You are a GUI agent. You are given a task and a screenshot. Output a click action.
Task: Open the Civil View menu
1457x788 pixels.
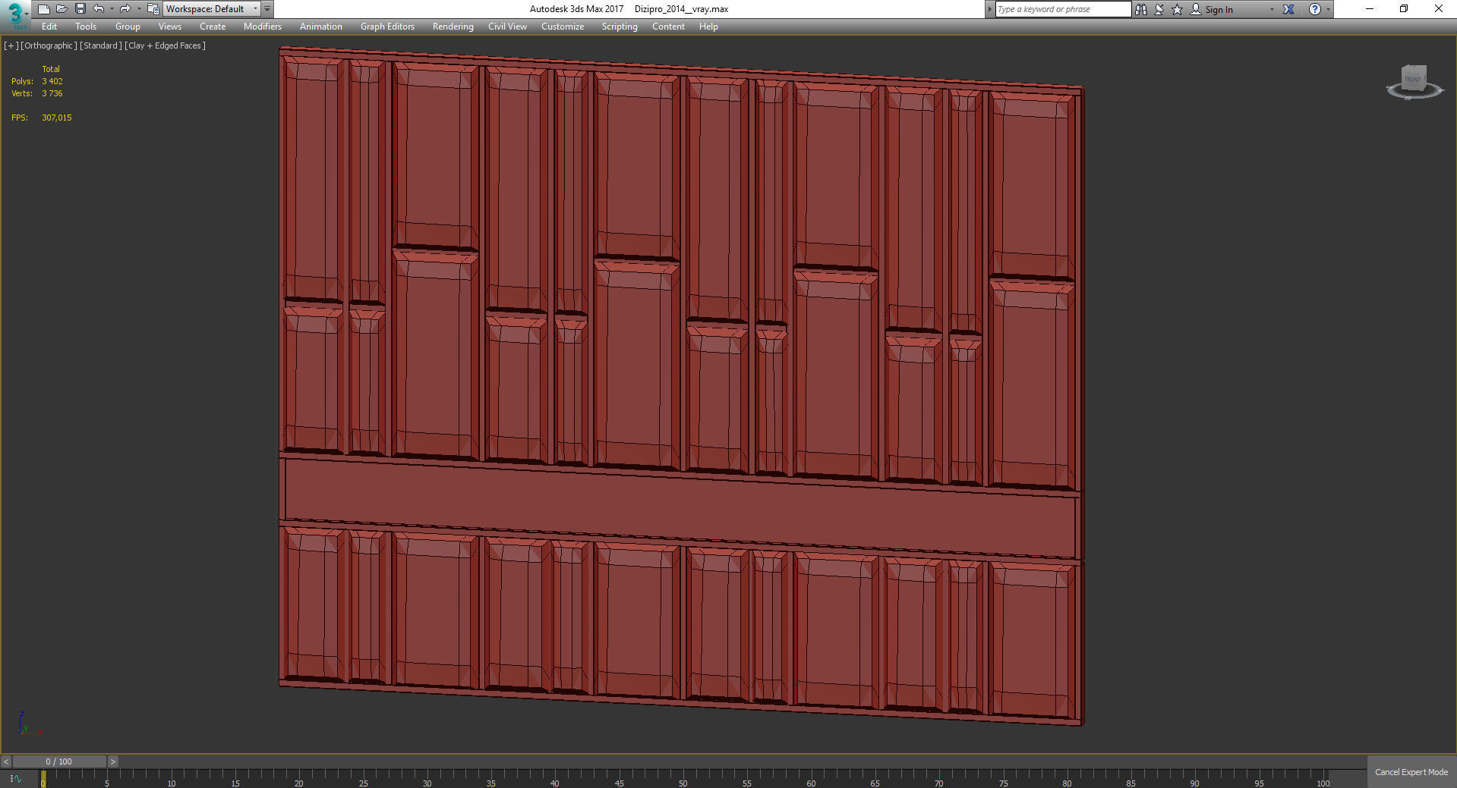pyautogui.click(x=507, y=27)
